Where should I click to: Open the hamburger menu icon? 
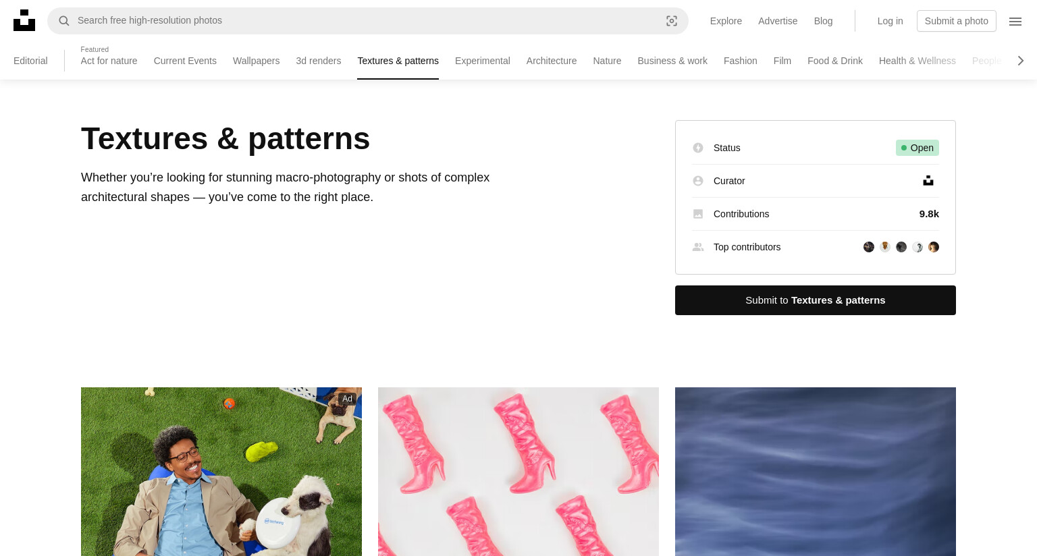tap(1015, 21)
